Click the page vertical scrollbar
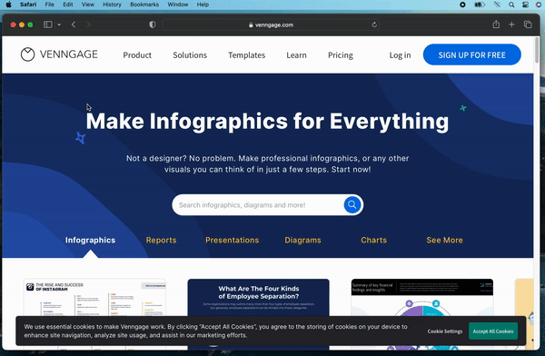 537,51
